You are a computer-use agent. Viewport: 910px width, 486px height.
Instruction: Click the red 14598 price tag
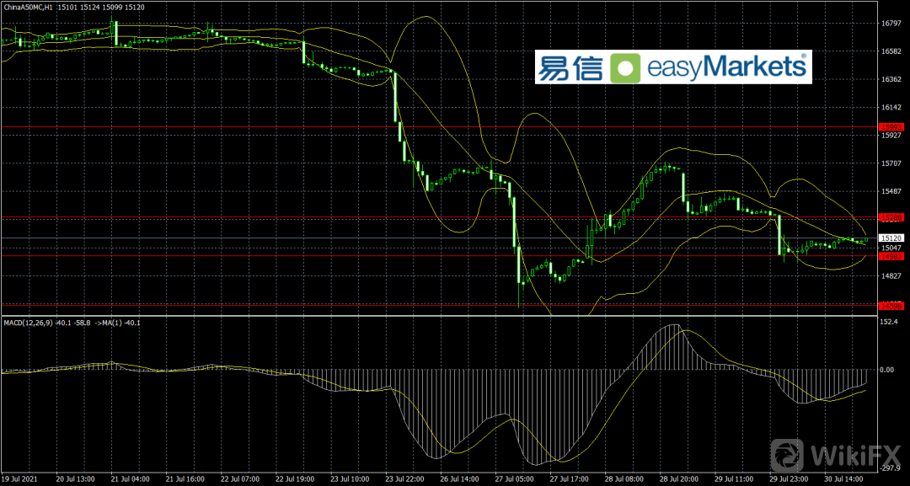[x=891, y=305]
